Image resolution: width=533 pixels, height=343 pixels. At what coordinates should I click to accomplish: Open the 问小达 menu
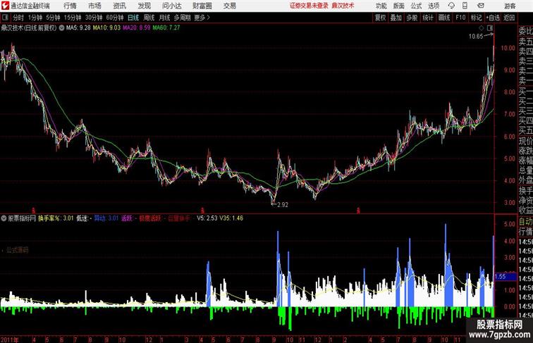tap(172, 6)
